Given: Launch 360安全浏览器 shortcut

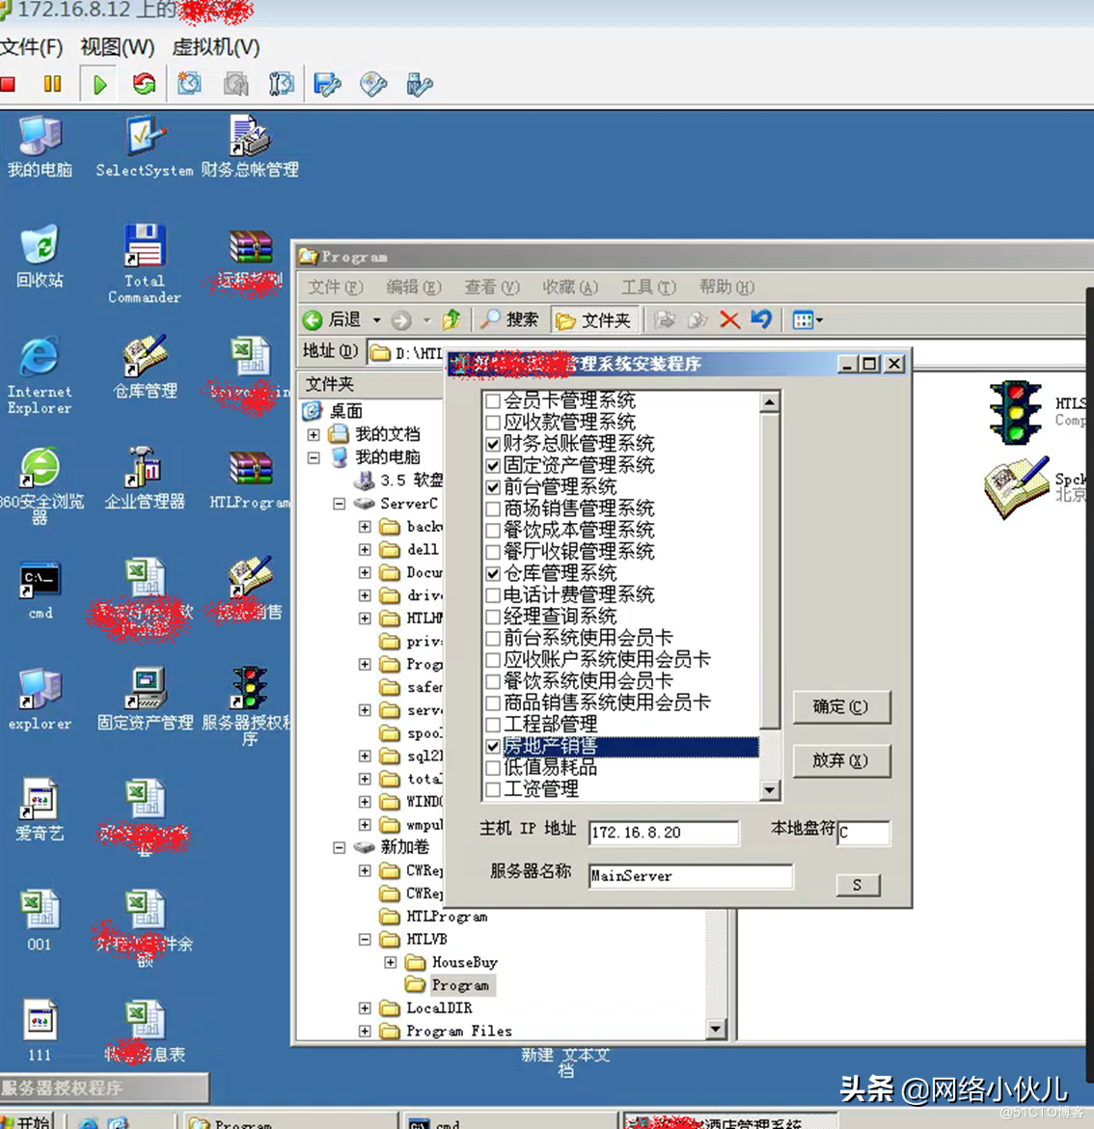Looking at the screenshot, I should tap(40, 486).
